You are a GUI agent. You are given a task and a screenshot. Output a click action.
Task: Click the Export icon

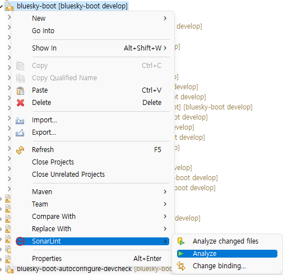point(20,132)
